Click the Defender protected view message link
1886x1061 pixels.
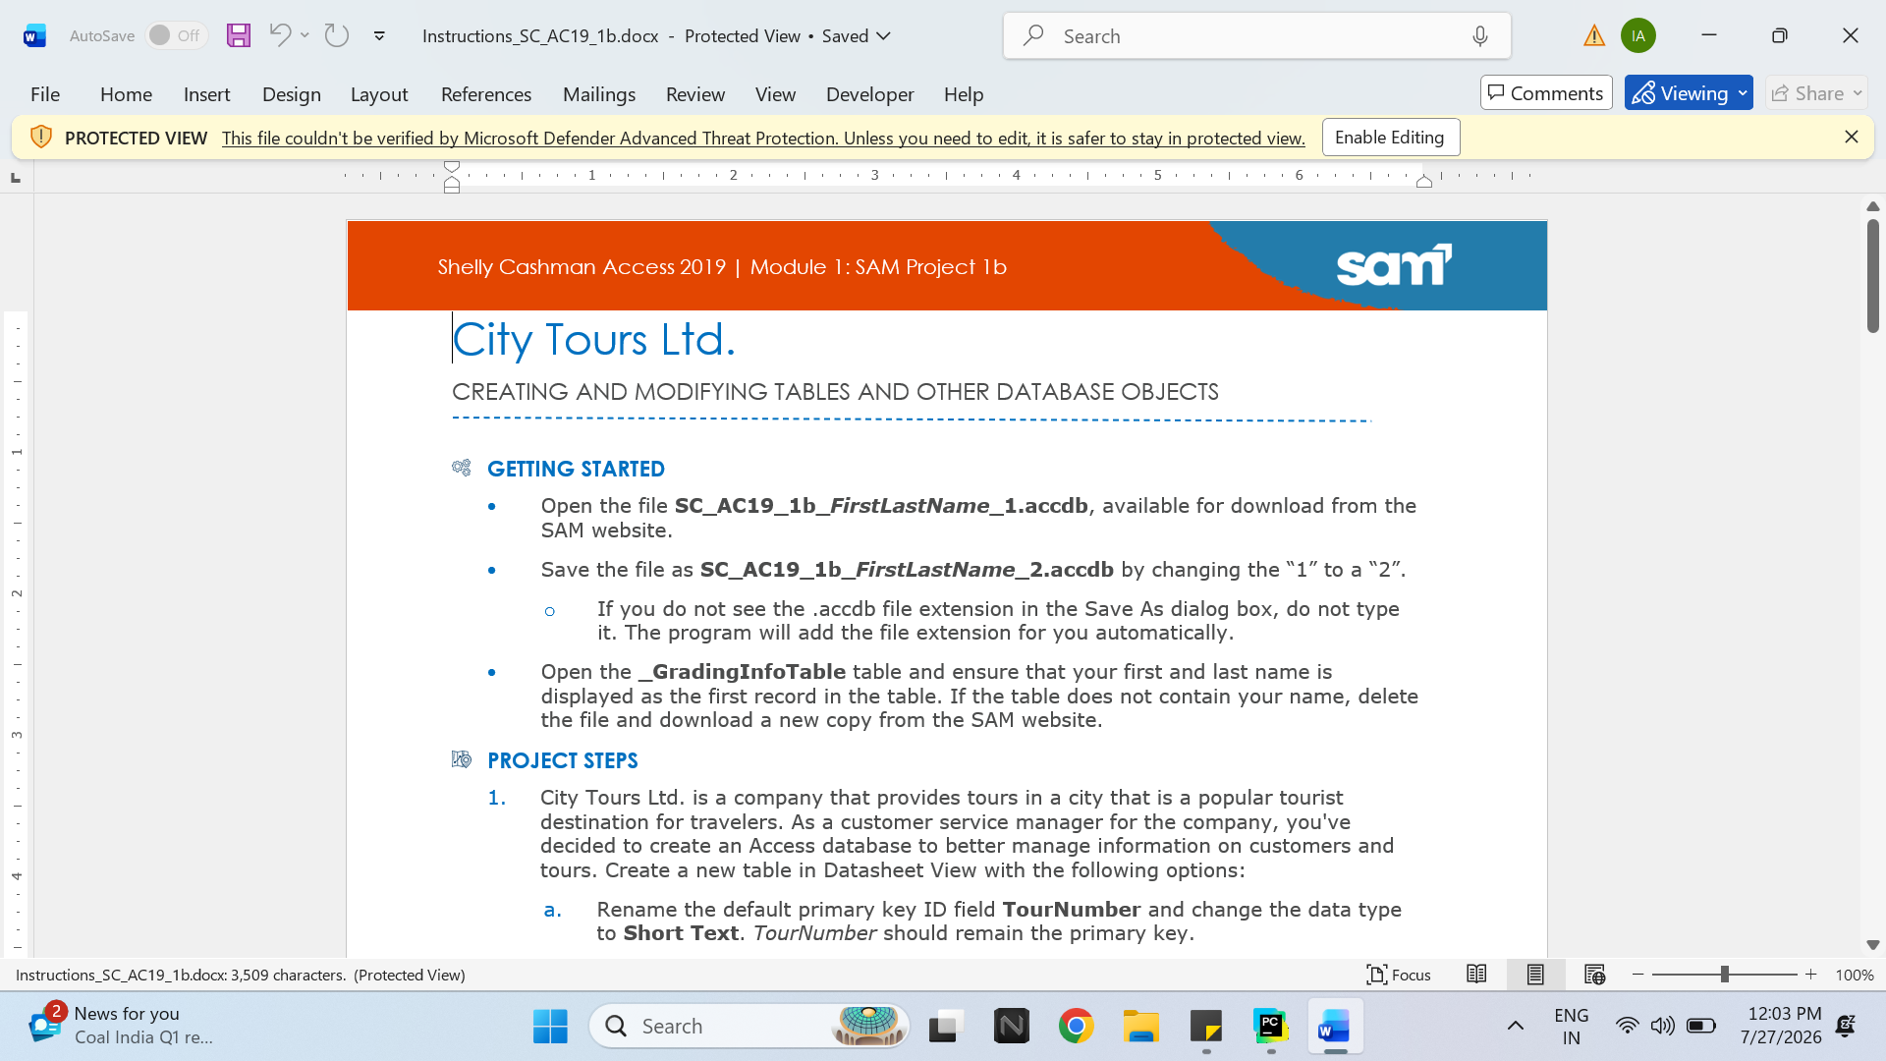tap(763, 139)
